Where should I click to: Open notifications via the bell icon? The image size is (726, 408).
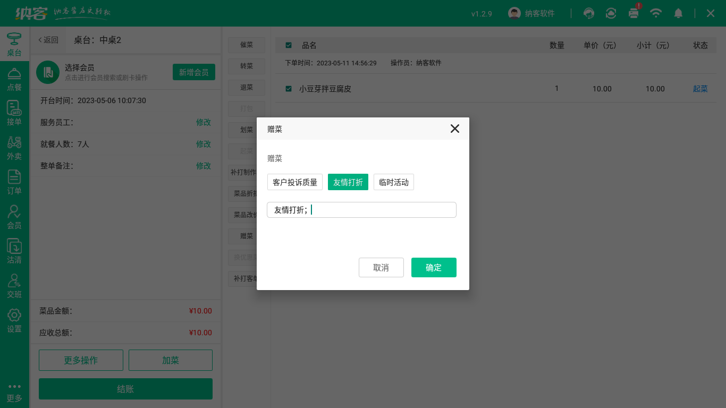(679, 13)
